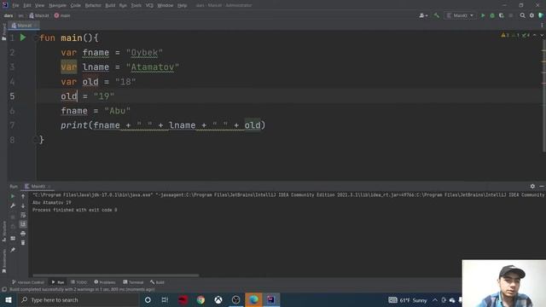Screen dimensions: 546x307
Task: Open the wrench settings in Run panel
Action: pos(13,206)
